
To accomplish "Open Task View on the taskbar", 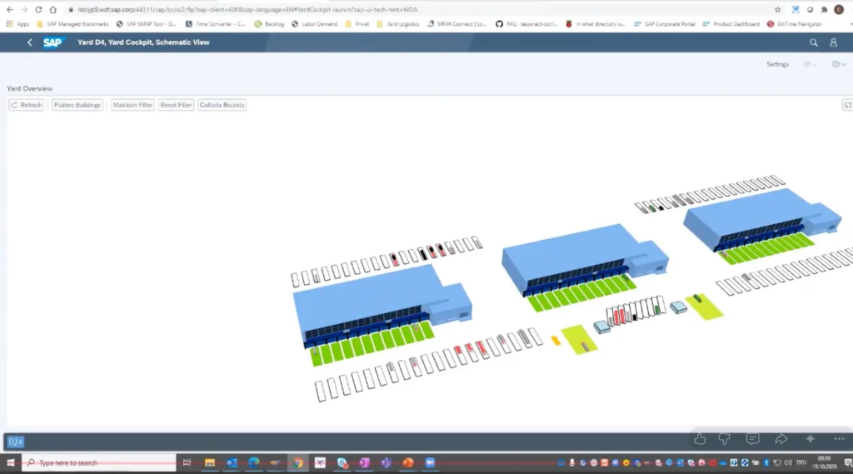I will click(x=187, y=463).
